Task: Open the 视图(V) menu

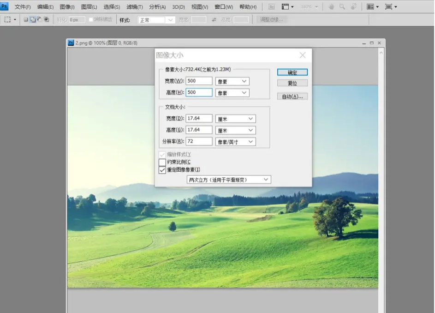Action: (x=200, y=7)
